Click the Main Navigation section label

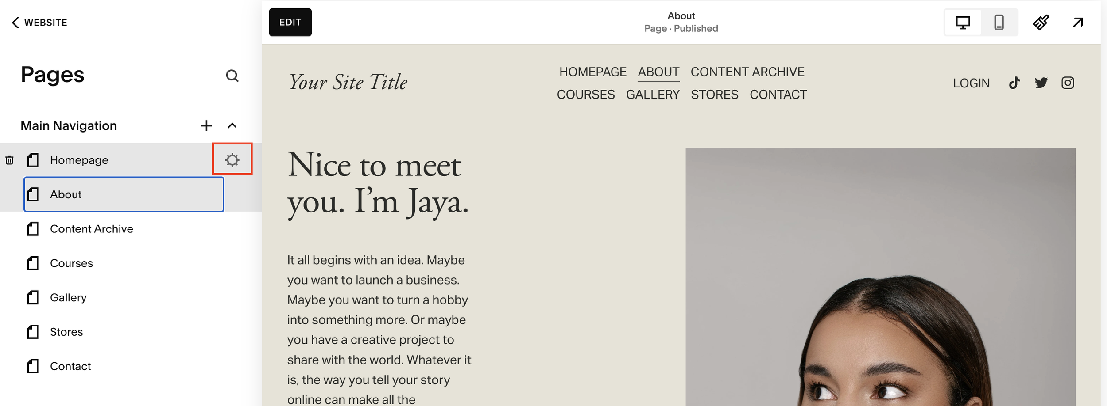point(69,126)
